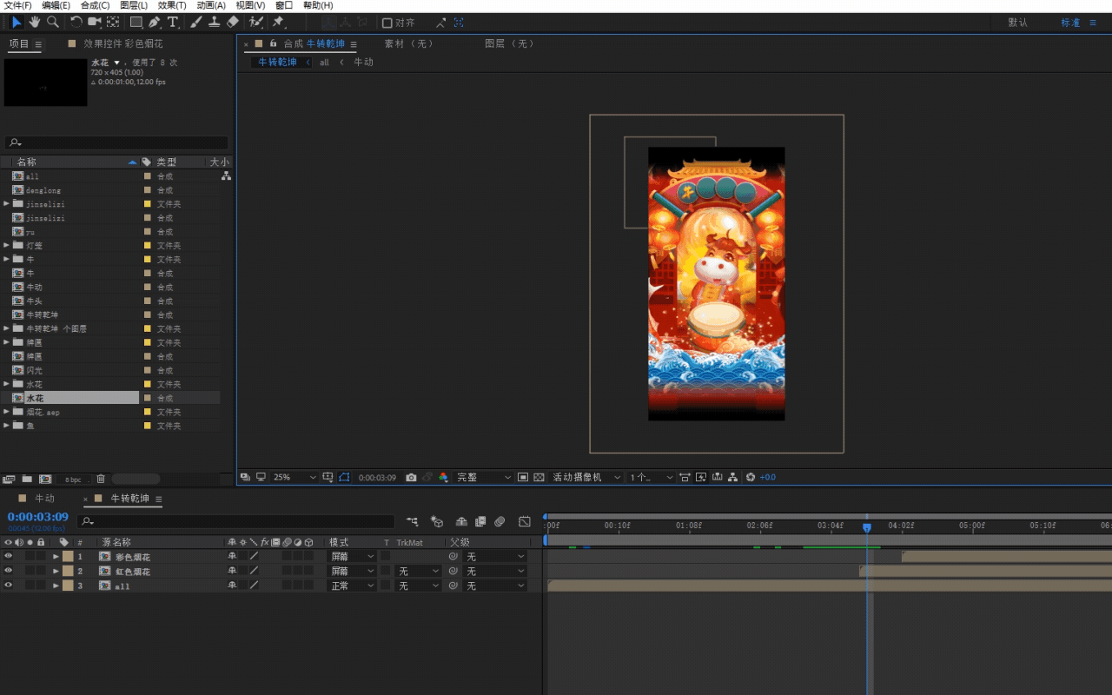Click the 默认 workspace button

tap(1017, 23)
